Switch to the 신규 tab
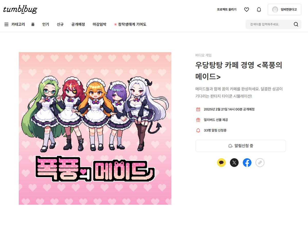Viewport: 308px width, 225px height. coord(60,24)
